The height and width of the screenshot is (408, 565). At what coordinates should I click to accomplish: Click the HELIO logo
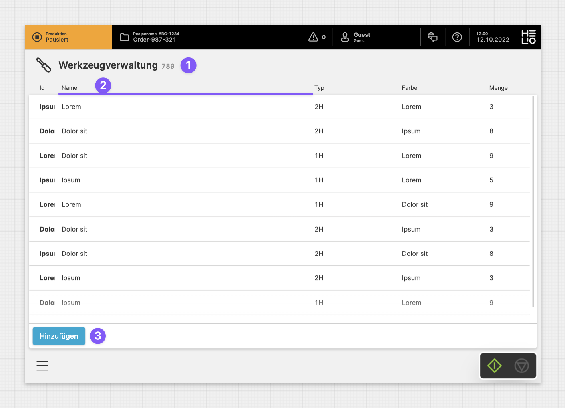click(528, 37)
